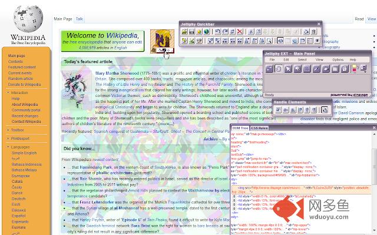377x235 pixels.
Task: Click the Read tab on Wikipedia
Action: pyautogui.click(x=359, y=19)
